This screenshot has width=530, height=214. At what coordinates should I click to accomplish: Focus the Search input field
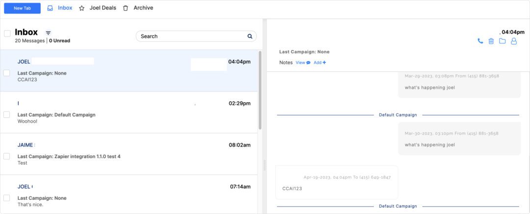tap(196, 36)
